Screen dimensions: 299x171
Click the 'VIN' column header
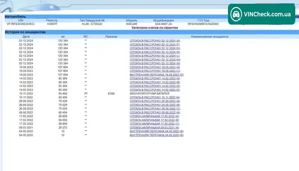click(x=21, y=20)
